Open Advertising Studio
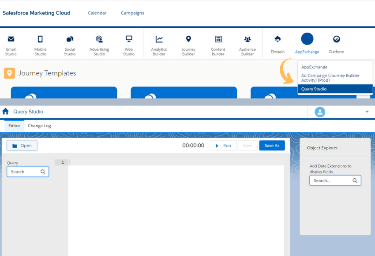 [99, 45]
